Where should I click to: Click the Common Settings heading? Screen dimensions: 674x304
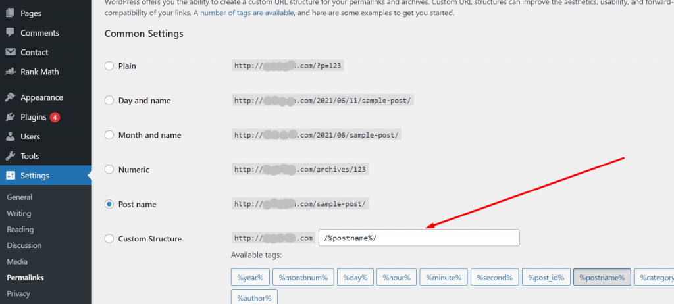144,34
